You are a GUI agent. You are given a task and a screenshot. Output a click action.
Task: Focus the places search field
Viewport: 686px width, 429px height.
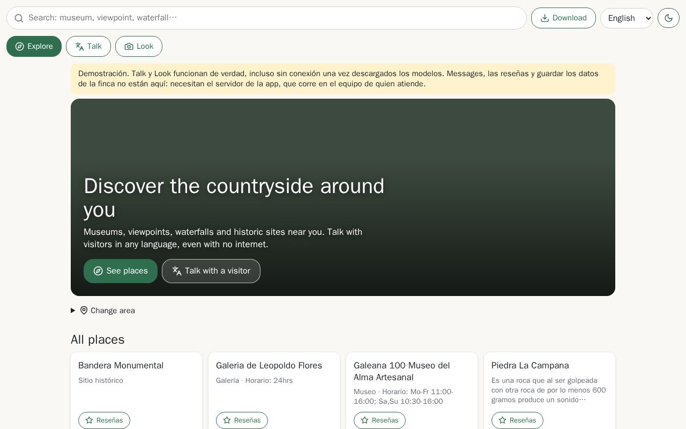(x=266, y=18)
